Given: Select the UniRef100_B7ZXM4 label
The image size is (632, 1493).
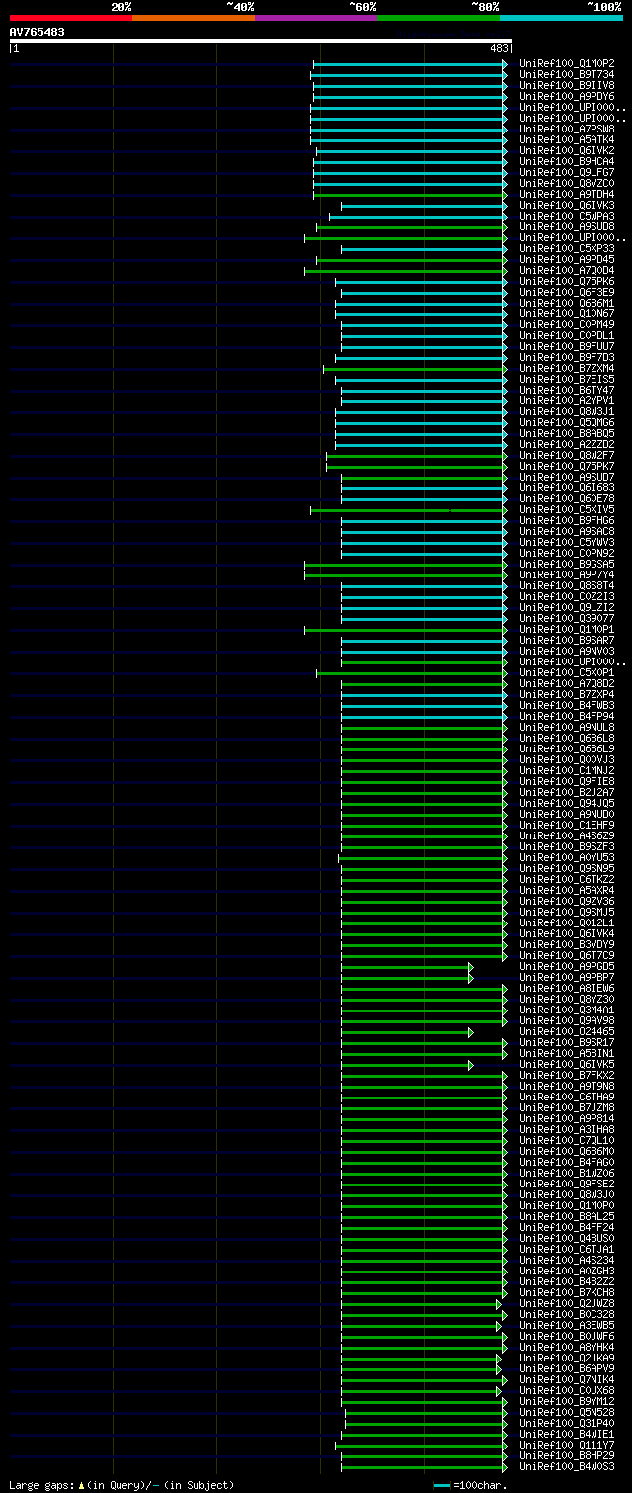Looking at the screenshot, I should [x=567, y=368].
